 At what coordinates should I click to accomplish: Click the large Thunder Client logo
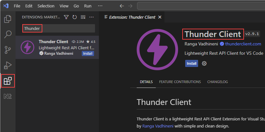157,50
